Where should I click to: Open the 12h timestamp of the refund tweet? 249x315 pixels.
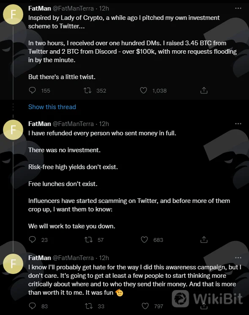pos(104,124)
